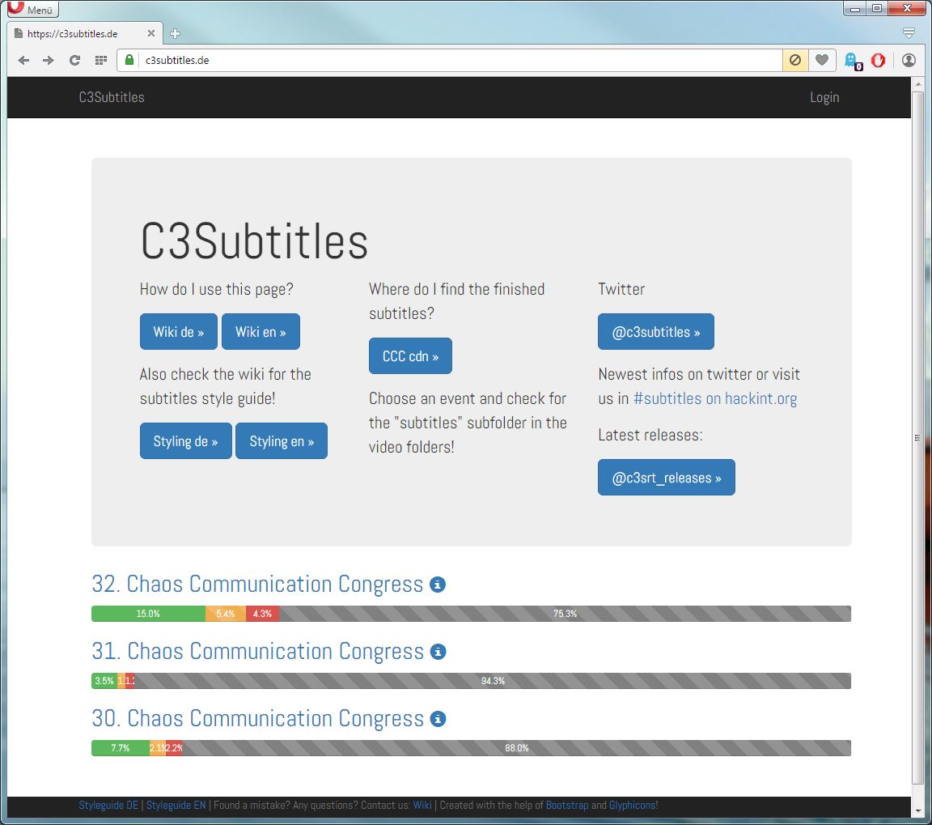
Task: Open the Wiki de button
Action: coord(178,331)
